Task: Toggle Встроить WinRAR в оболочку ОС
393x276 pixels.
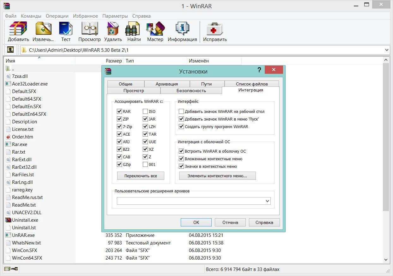Action: (181, 151)
